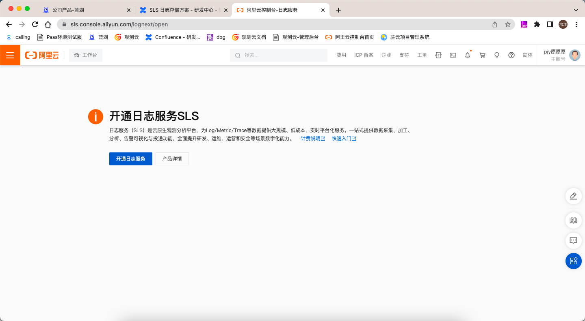Close the 公司产品-蓝湖 tab
Screen dimensions: 585x321
coord(129,10)
